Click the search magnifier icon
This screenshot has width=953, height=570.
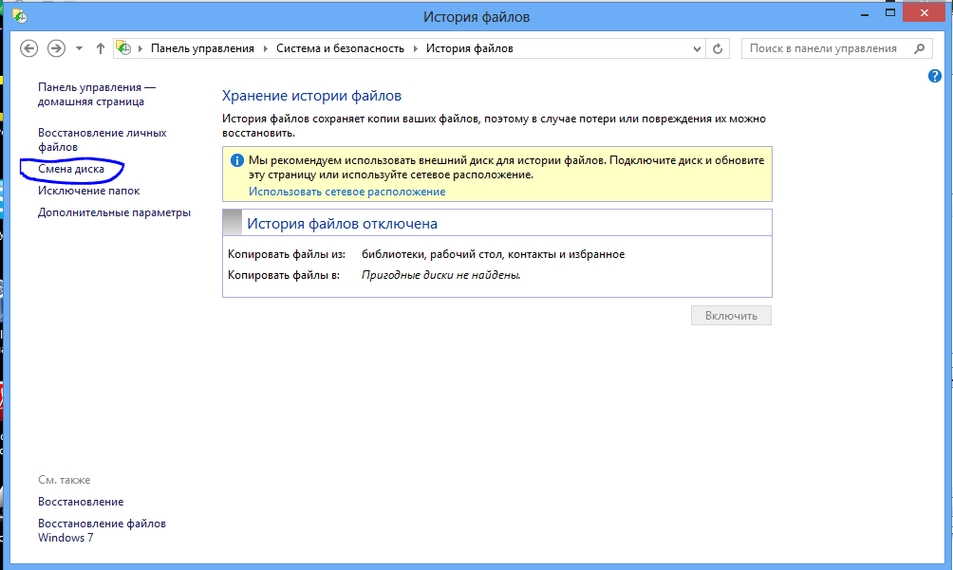(x=920, y=48)
